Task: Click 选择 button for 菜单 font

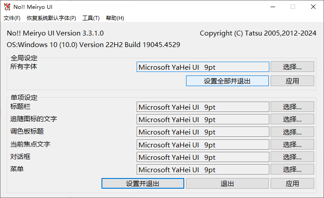Action: [292, 170]
